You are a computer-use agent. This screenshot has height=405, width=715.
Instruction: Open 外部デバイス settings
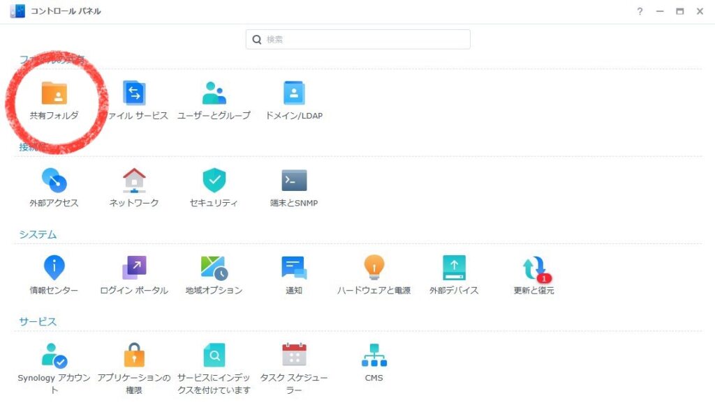(454, 268)
